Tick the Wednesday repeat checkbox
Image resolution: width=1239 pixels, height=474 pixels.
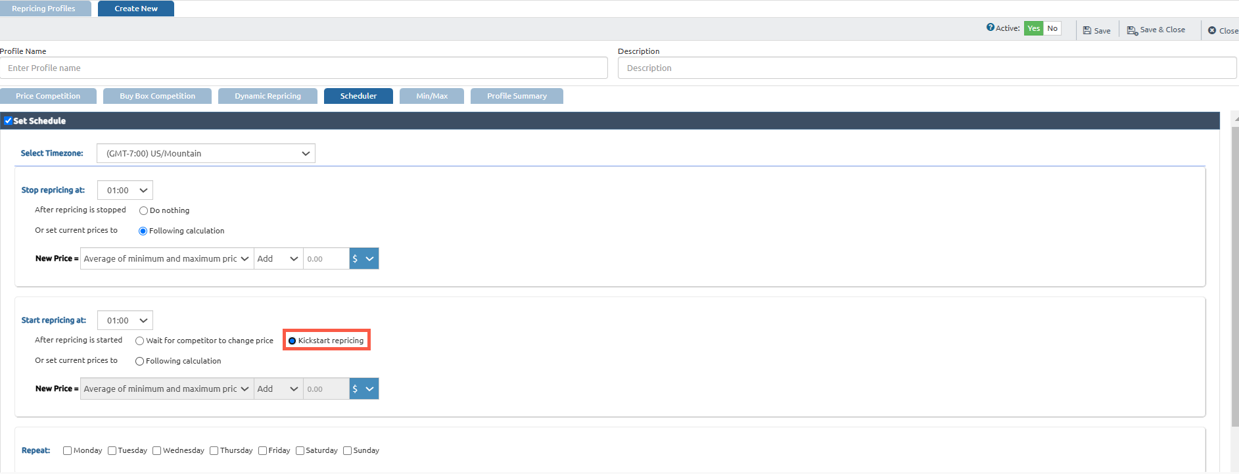156,451
